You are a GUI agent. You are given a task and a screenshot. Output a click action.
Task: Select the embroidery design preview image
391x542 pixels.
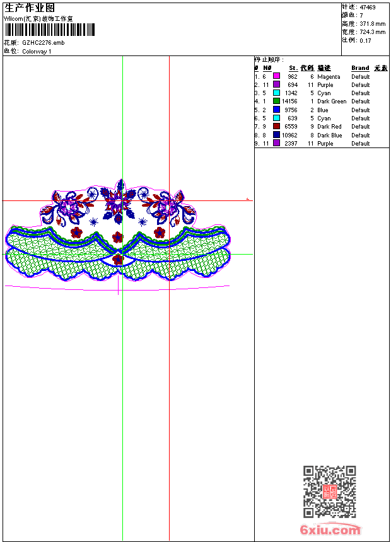coord(118,236)
